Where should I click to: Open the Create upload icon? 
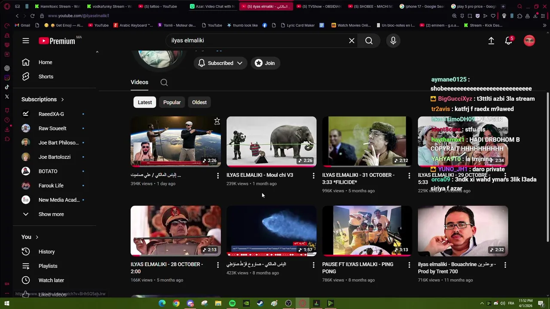(491, 40)
